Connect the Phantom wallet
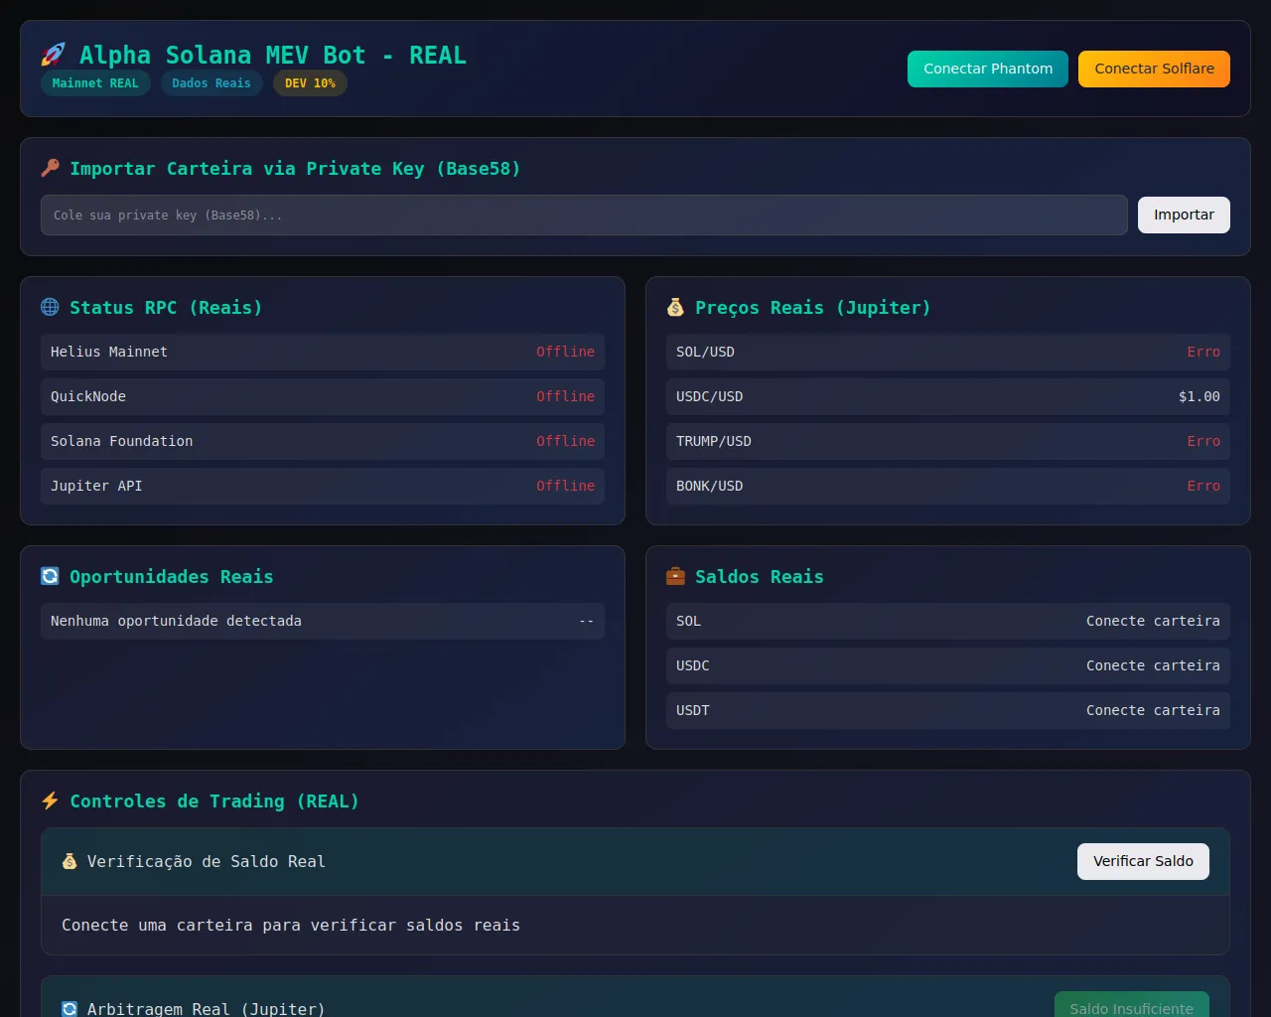1271x1017 pixels. [988, 69]
